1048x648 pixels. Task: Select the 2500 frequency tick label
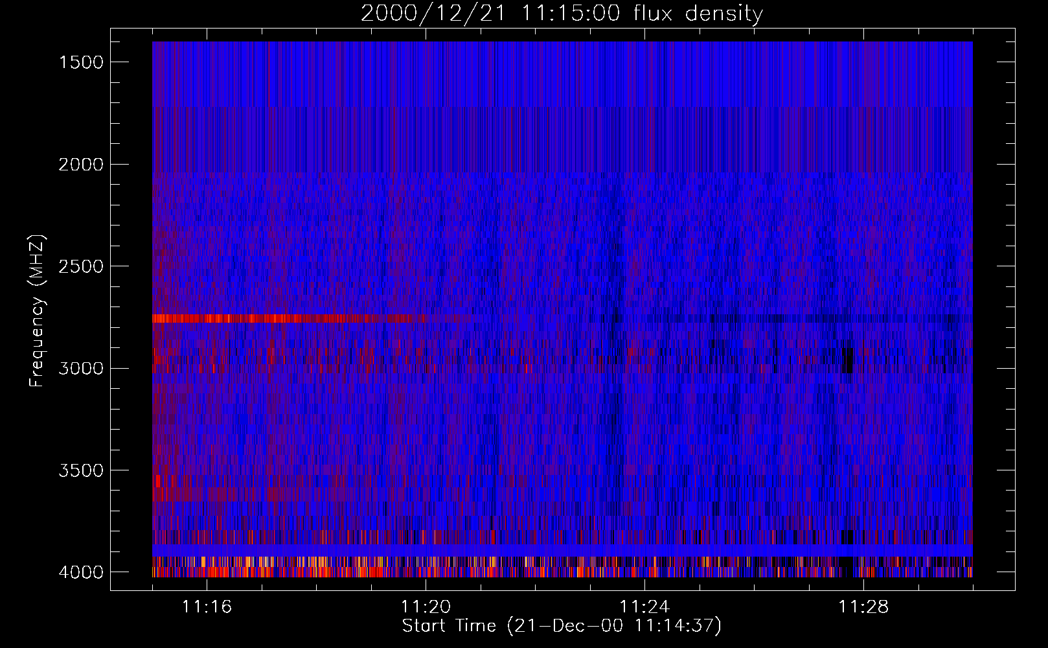click(81, 266)
